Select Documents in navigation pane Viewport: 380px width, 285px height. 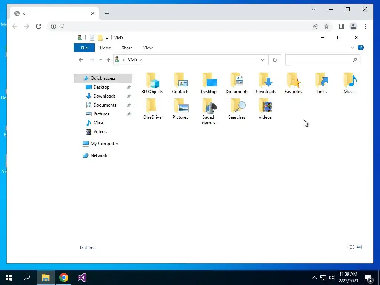click(105, 105)
